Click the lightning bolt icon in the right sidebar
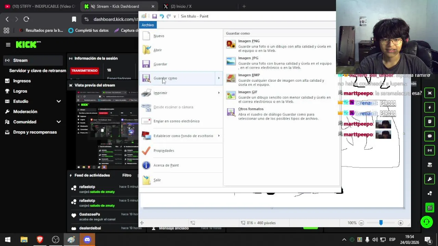Screen dimensions: 438x246 (x=430, y=107)
